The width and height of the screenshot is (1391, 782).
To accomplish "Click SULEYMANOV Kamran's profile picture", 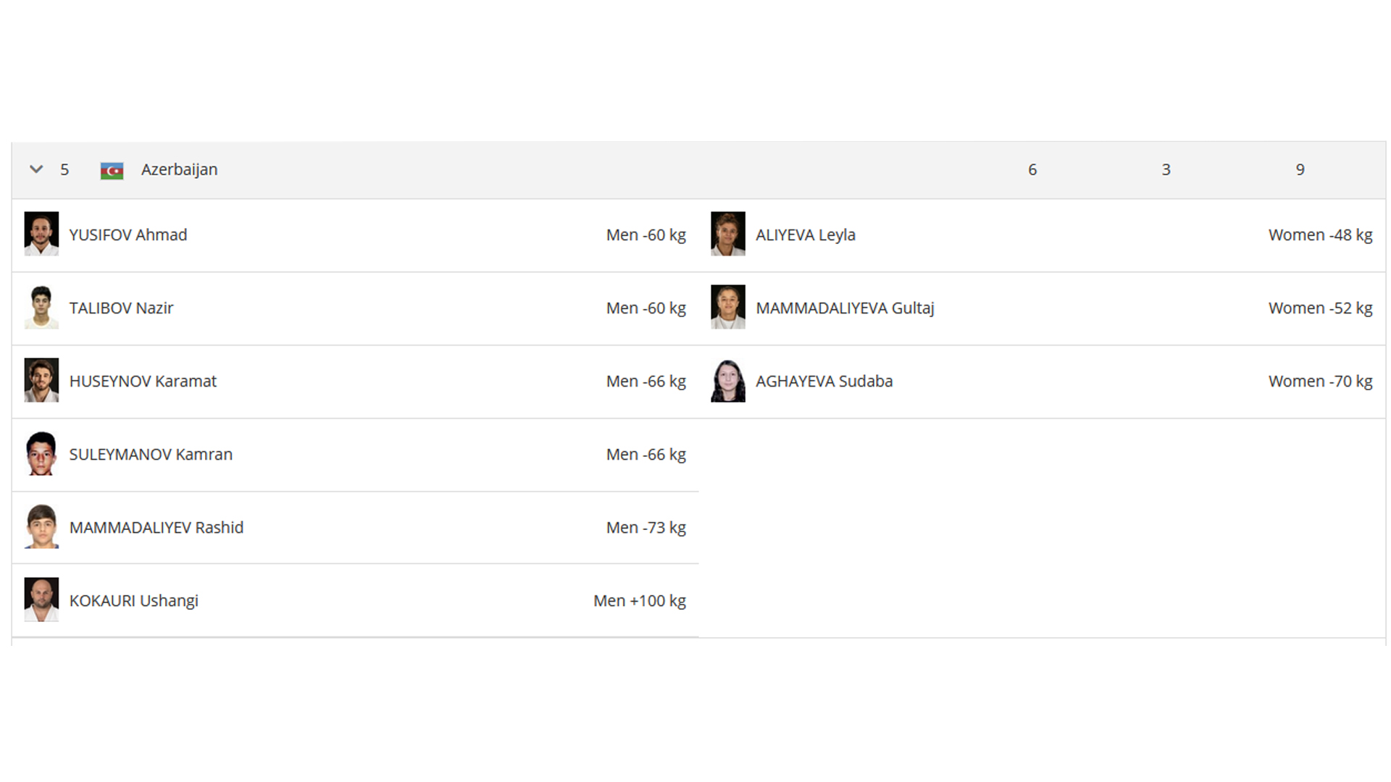I will (41, 453).
